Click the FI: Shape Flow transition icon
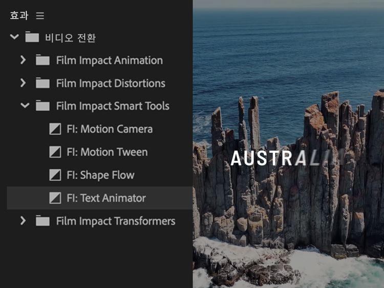Image resolution: width=384 pixels, height=288 pixels. click(x=55, y=175)
